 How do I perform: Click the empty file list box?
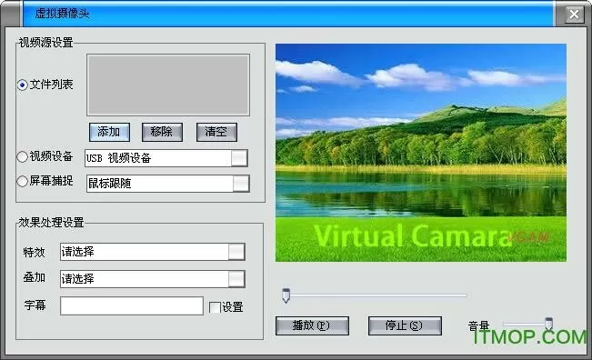click(x=168, y=85)
